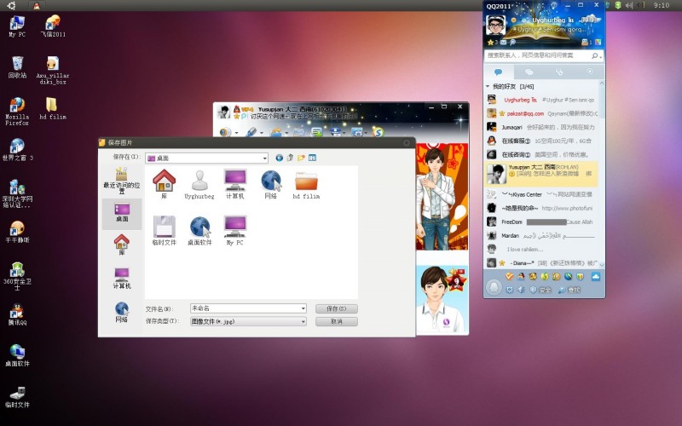Viewport: 682px width, 426px height.
Task: Click the QQ browser globe app icon
Action: point(568,276)
